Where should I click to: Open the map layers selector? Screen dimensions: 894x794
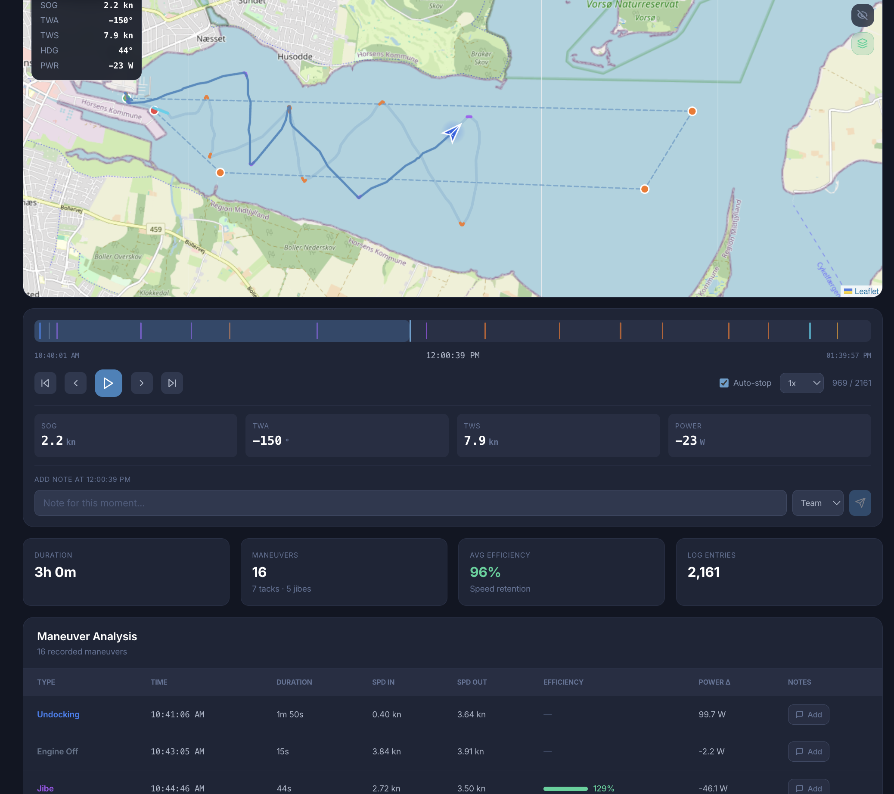(x=862, y=44)
